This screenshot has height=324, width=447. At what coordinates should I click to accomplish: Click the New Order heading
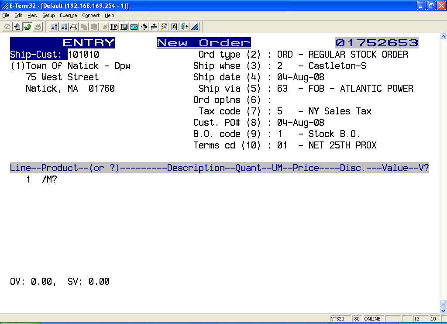203,43
